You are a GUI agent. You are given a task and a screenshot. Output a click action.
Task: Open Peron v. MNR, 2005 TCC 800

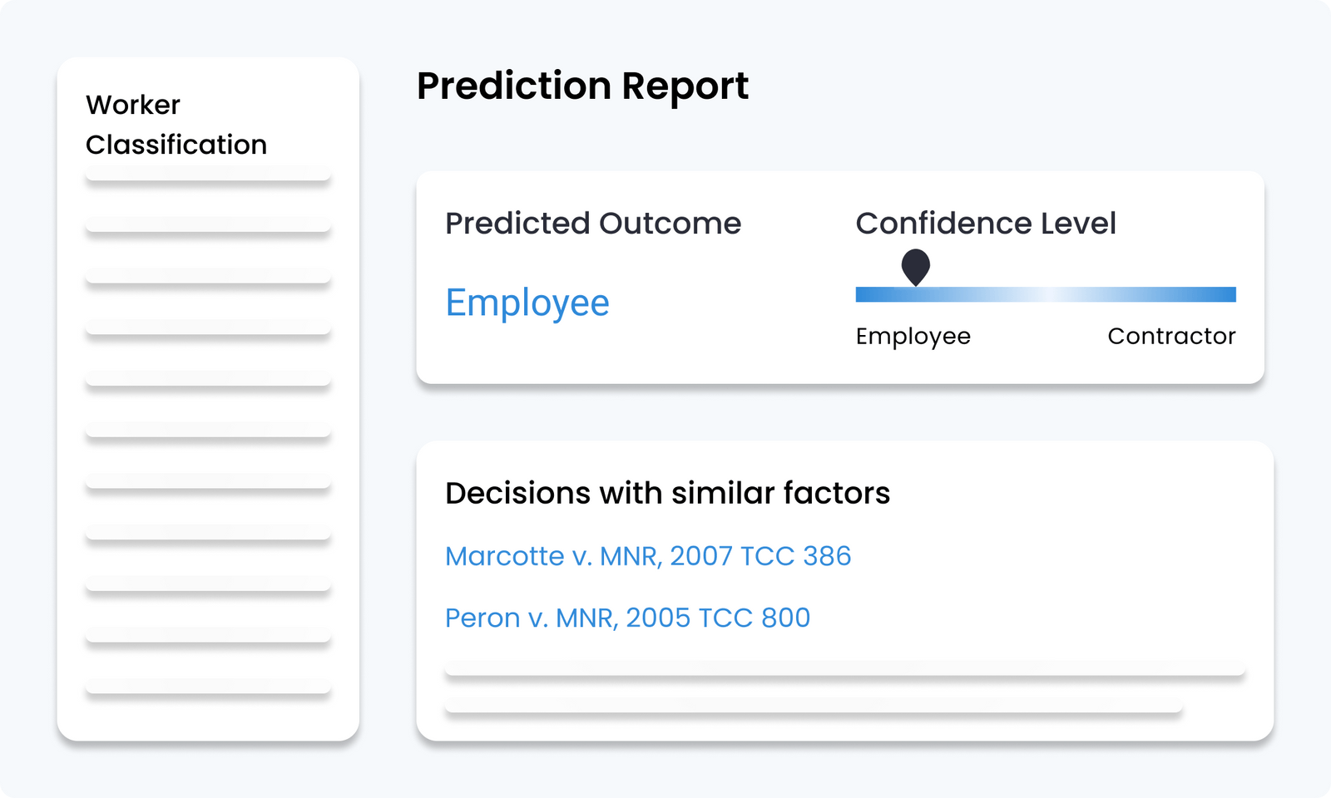(627, 618)
